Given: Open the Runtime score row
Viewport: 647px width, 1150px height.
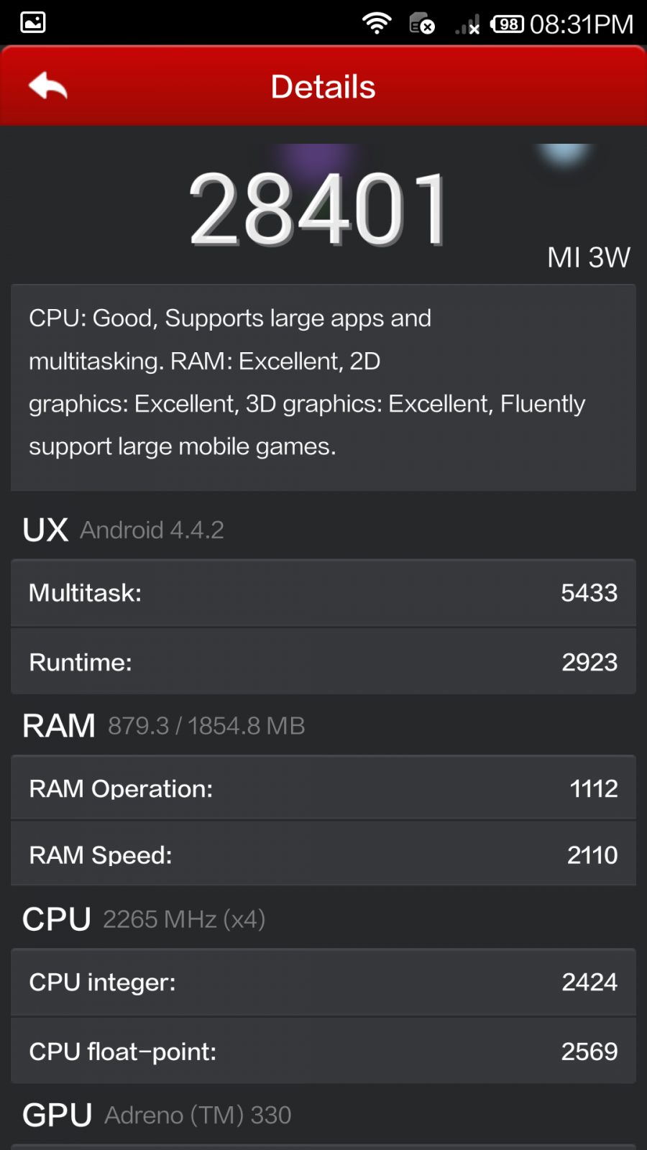Looking at the screenshot, I should pyautogui.click(x=323, y=662).
